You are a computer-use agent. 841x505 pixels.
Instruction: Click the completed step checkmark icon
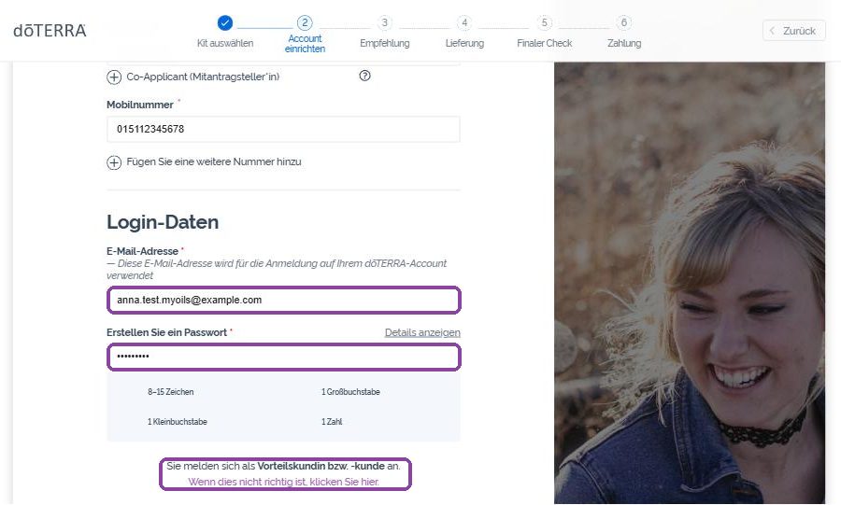click(224, 23)
